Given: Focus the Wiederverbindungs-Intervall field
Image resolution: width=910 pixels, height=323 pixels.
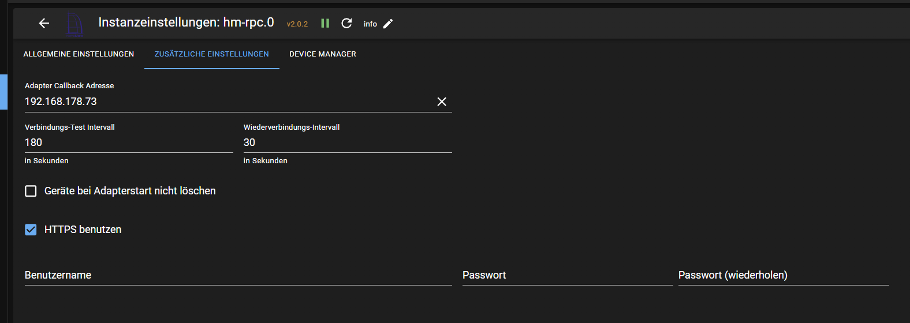Looking at the screenshot, I should tap(347, 142).
